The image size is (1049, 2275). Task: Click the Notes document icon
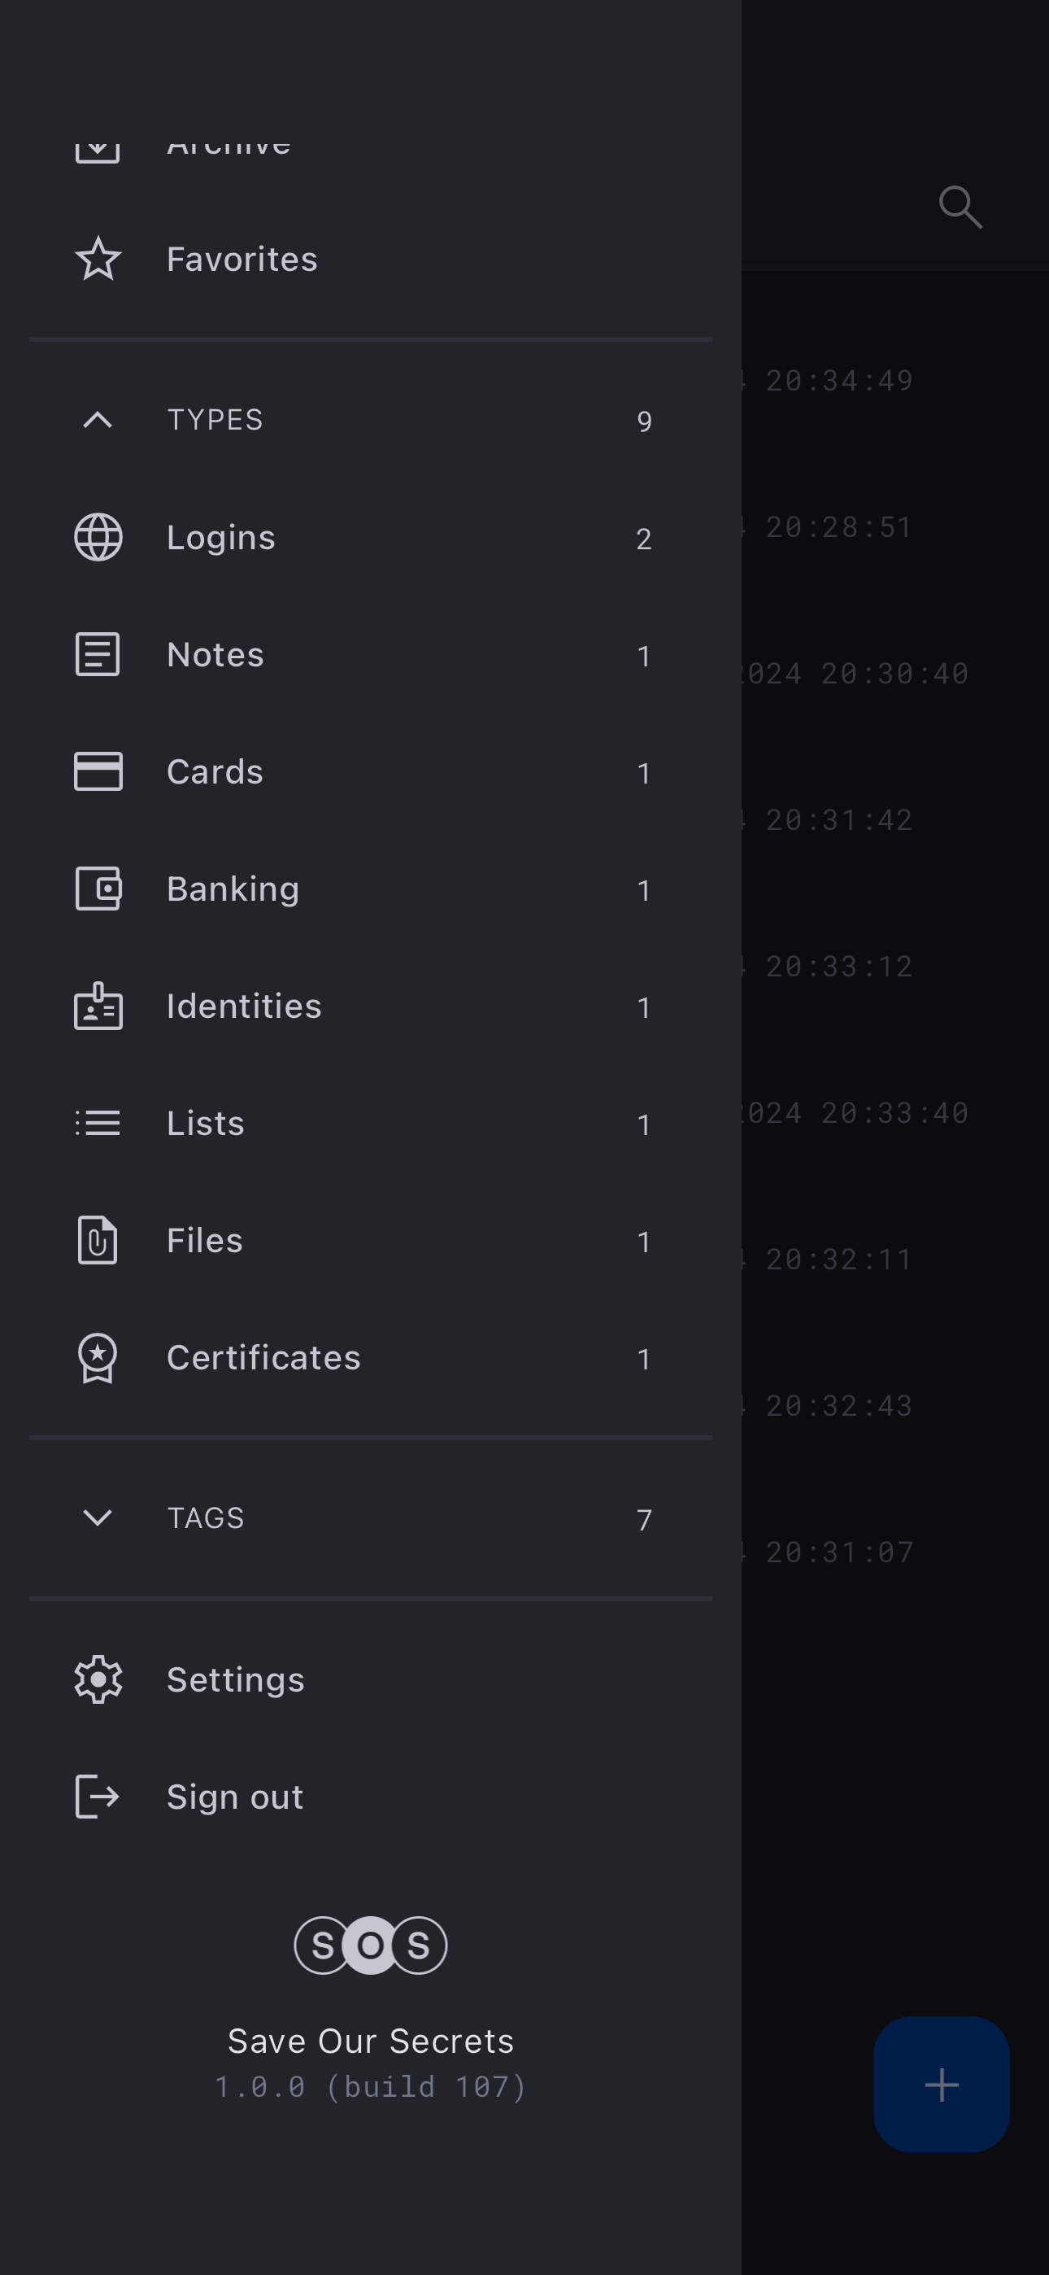[98, 654]
